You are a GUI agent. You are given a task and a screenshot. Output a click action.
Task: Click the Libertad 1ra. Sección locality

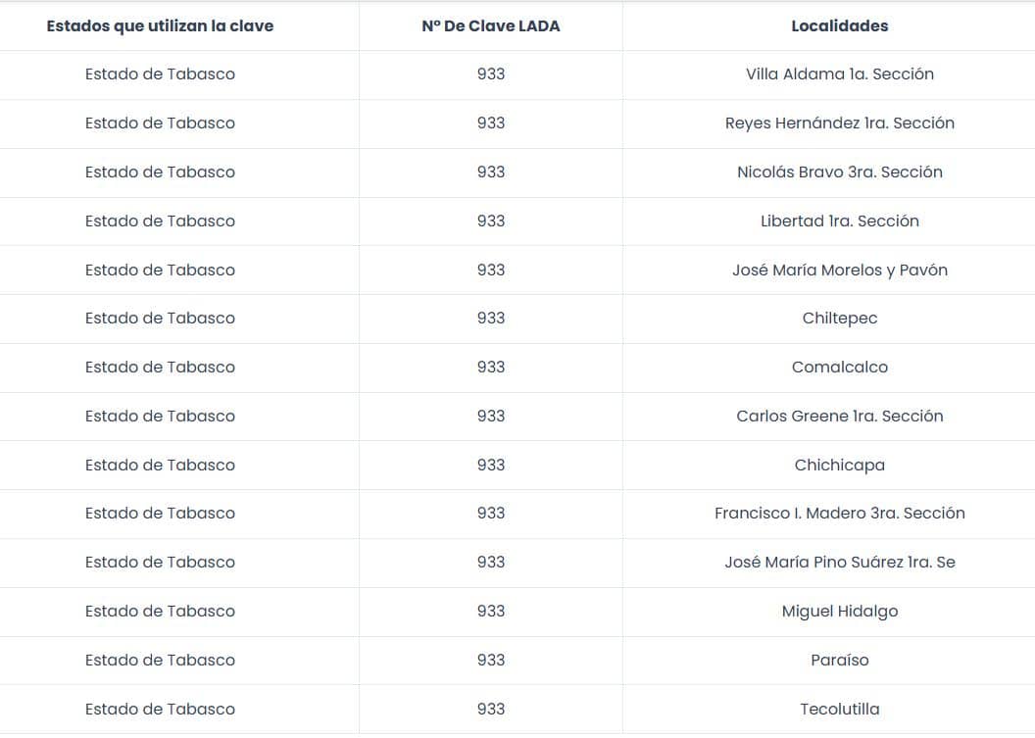click(840, 221)
